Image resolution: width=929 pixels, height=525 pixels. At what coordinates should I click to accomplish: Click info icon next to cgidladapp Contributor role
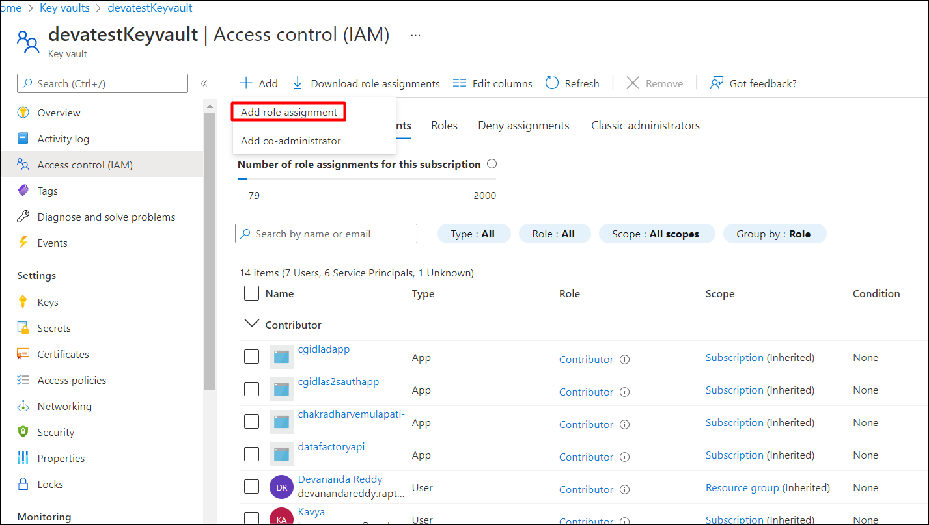point(624,359)
